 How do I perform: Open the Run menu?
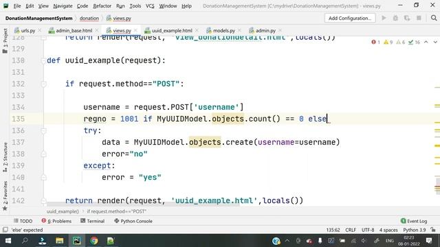pos(120,6)
